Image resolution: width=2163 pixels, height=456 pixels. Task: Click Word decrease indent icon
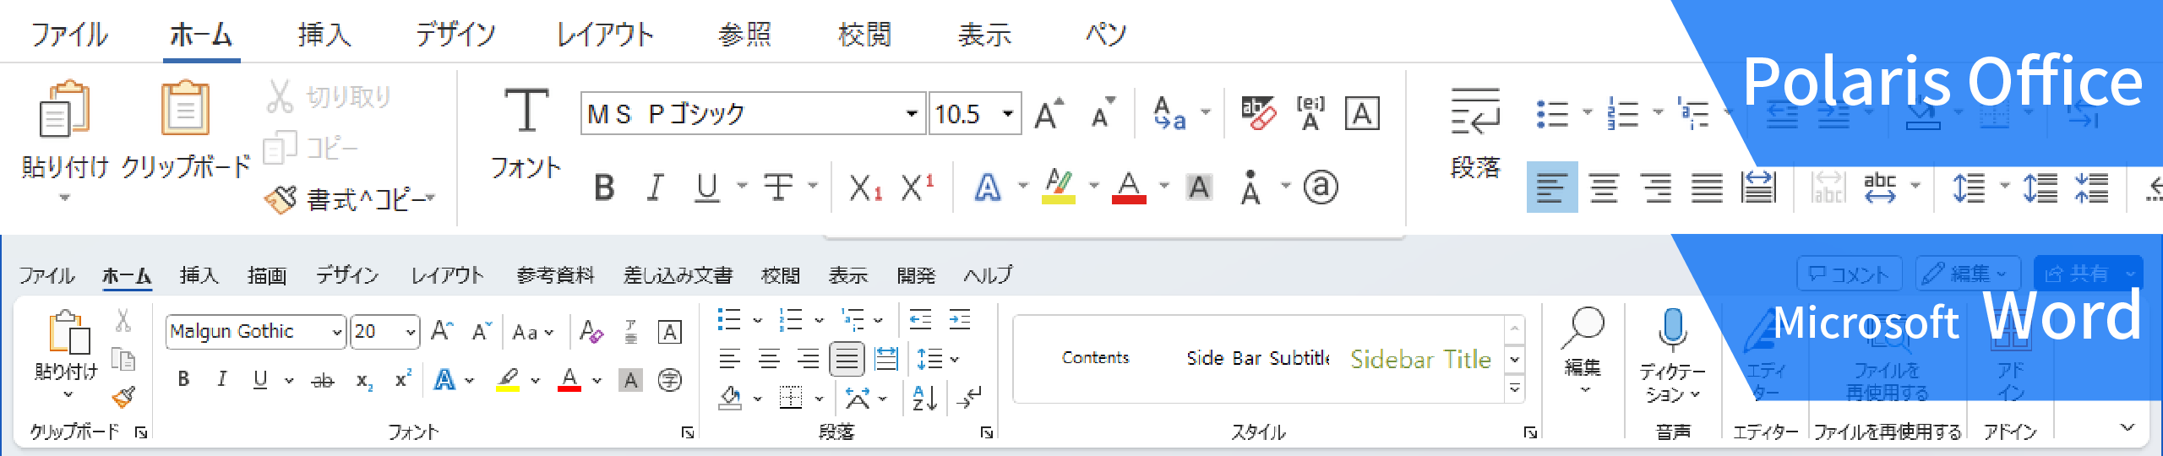[920, 319]
